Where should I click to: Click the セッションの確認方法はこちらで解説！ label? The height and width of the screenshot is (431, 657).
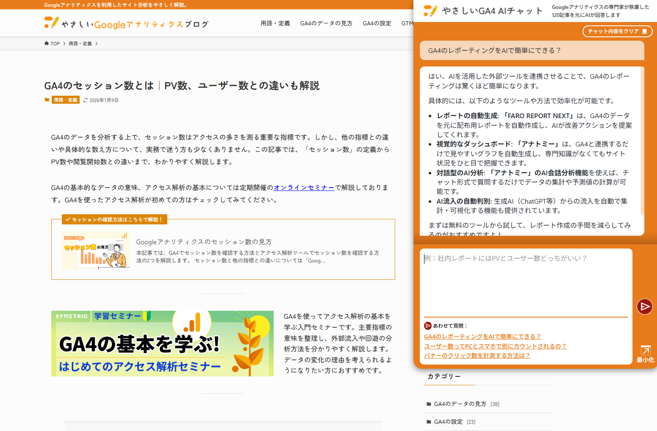114,219
